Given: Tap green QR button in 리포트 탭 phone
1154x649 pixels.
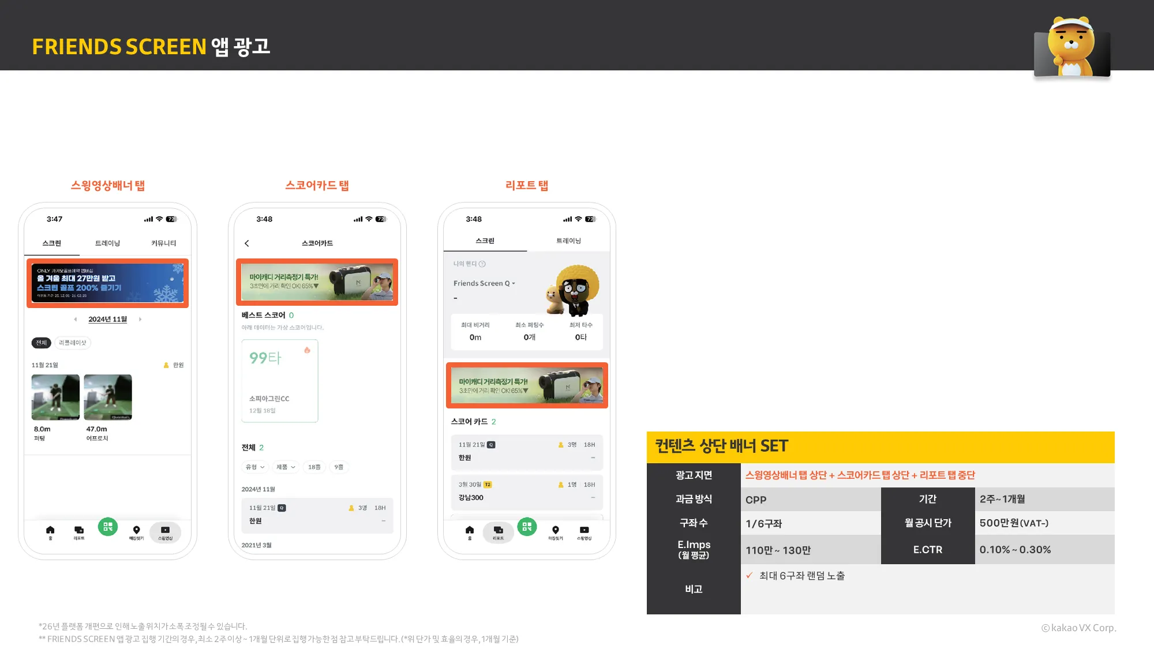Looking at the screenshot, I should pos(527,527).
